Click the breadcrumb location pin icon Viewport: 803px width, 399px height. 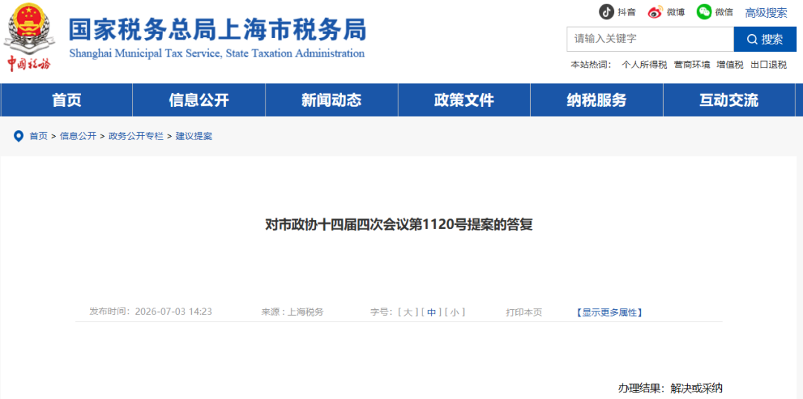(x=19, y=136)
